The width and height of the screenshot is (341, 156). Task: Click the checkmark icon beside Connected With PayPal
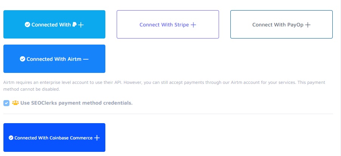click(27, 25)
